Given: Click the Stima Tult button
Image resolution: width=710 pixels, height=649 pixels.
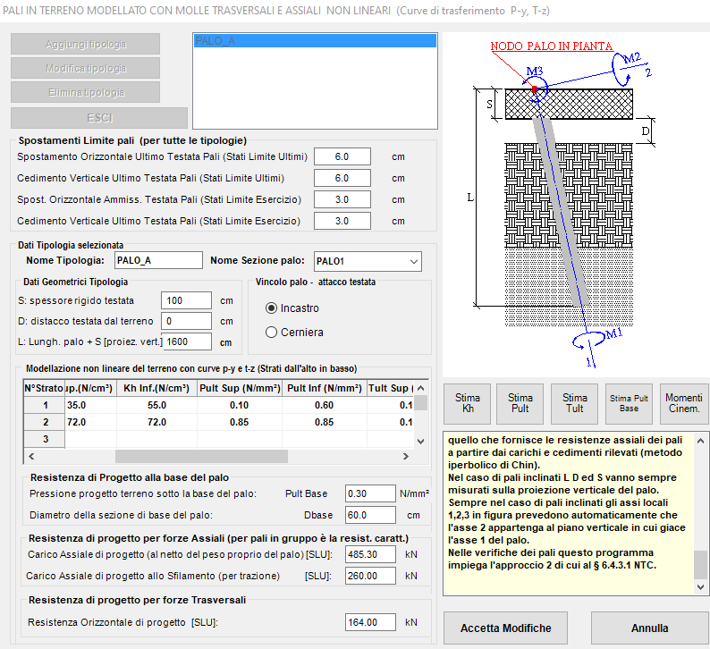Looking at the screenshot, I should click(x=574, y=403).
